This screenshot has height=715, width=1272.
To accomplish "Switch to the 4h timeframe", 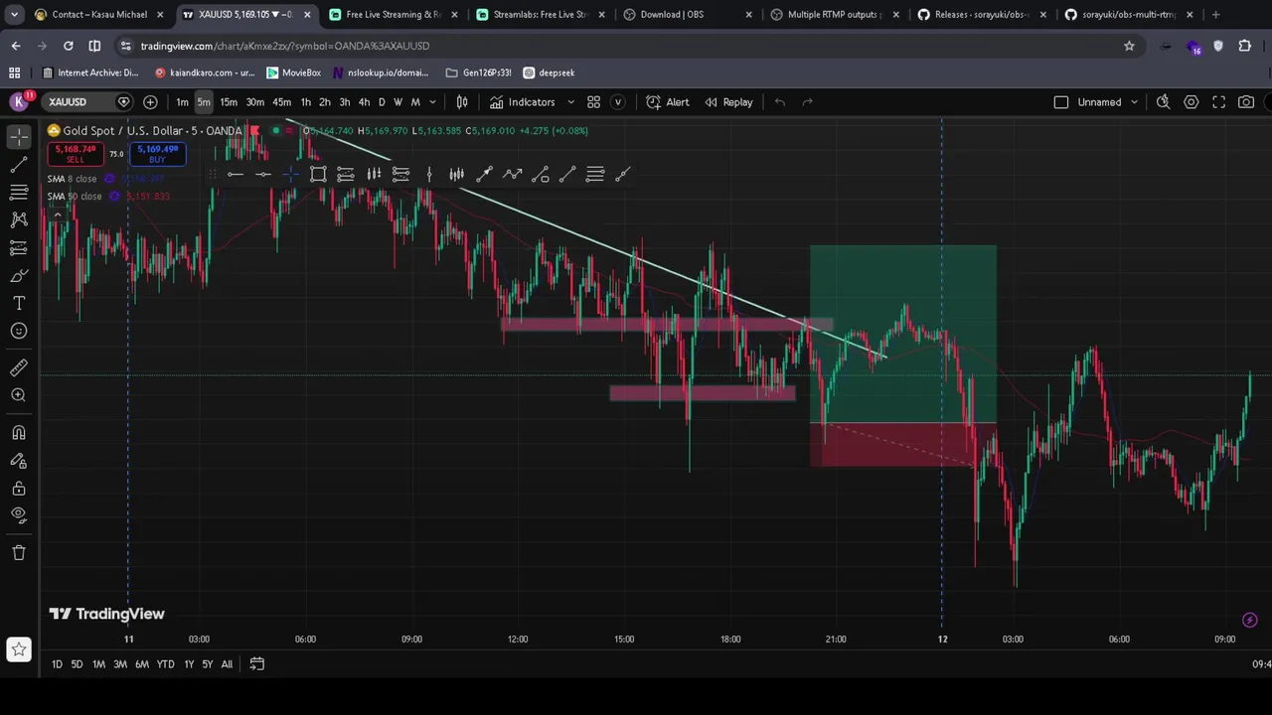I will pos(364,102).
